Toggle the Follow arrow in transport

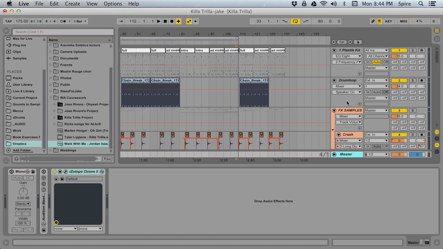(121, 21)
